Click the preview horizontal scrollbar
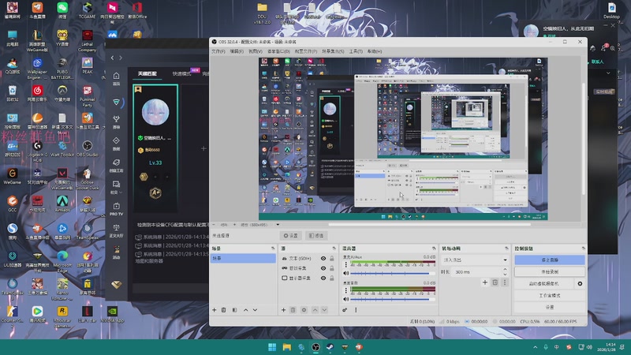Screen dimensions: 631x355 click(429, 225)
